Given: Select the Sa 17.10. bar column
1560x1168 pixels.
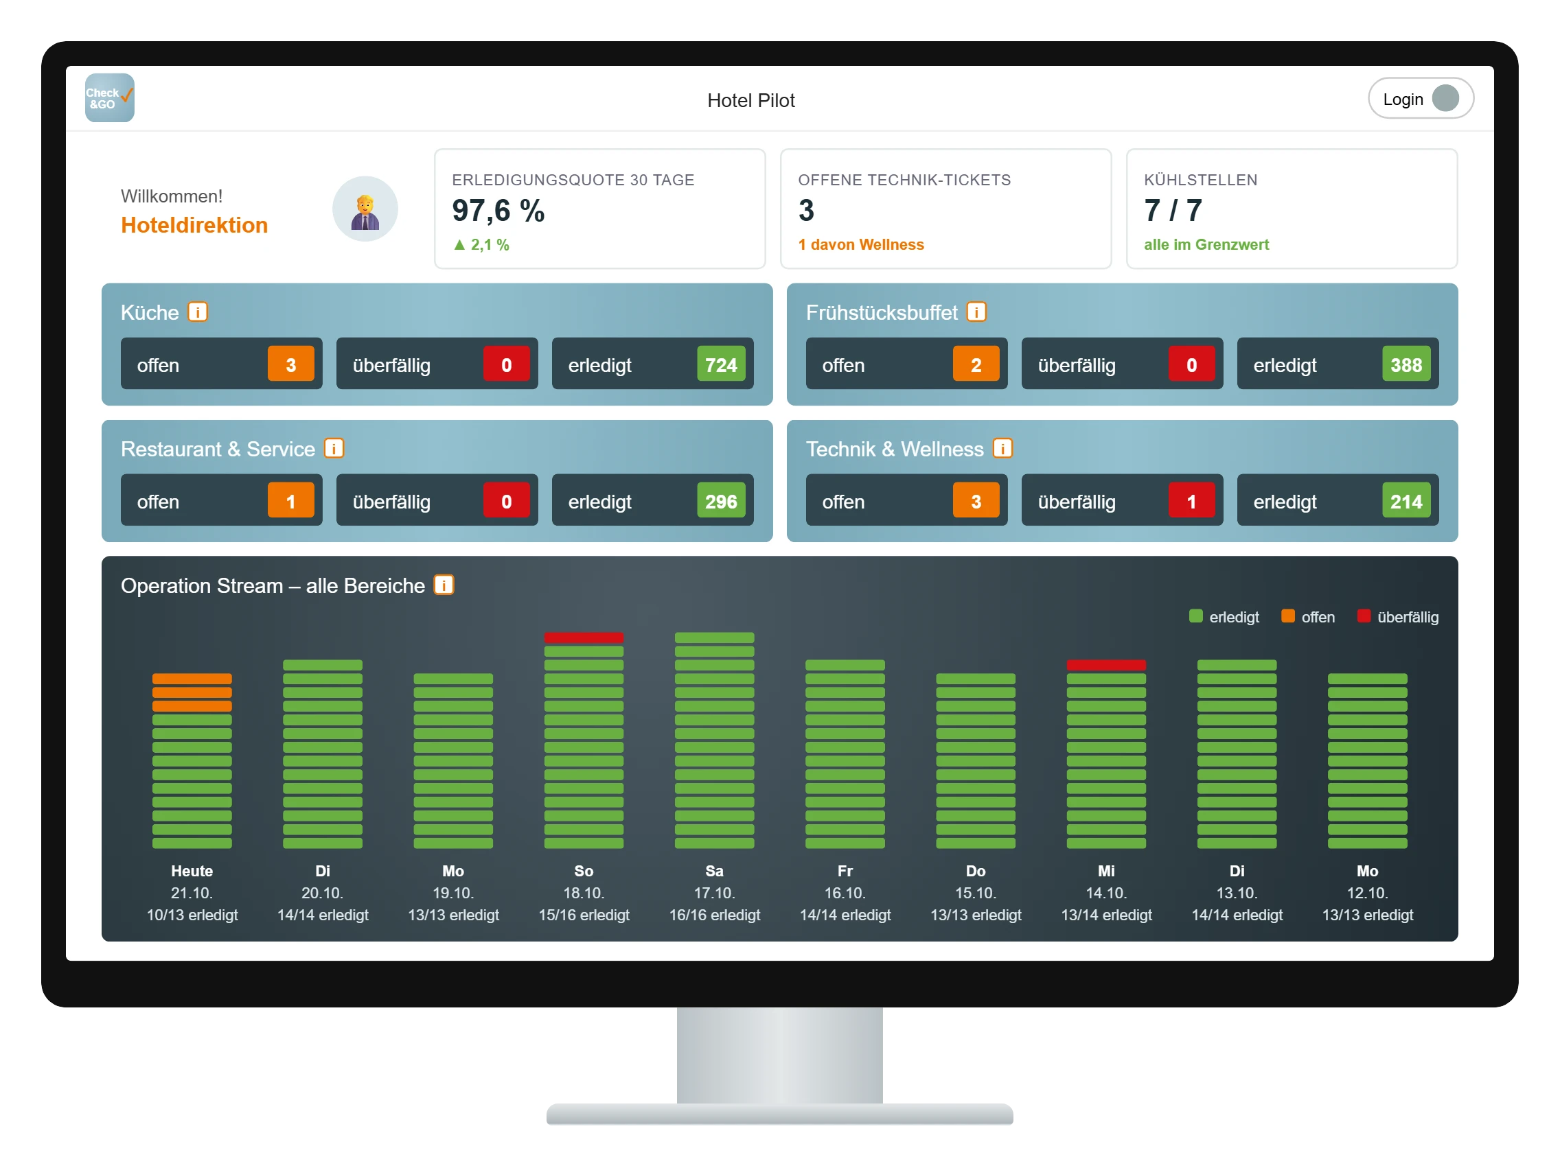Looking at the screenshot, I should [x=714, y=741].
